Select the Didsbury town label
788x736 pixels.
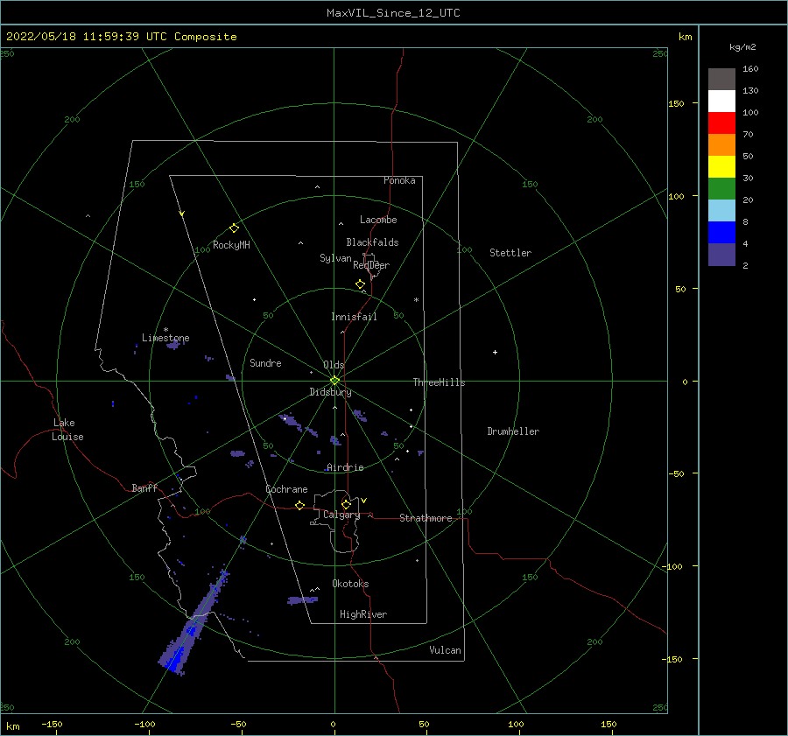pos(331,392)
